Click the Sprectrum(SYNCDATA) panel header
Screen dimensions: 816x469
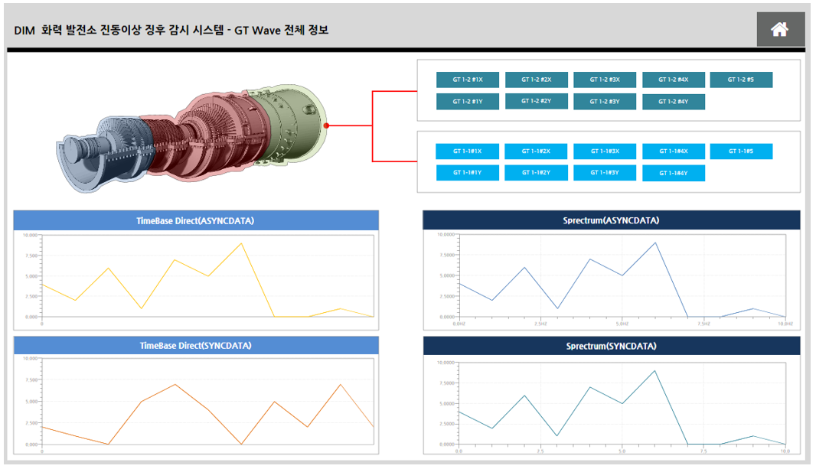[x=611, y=346]
